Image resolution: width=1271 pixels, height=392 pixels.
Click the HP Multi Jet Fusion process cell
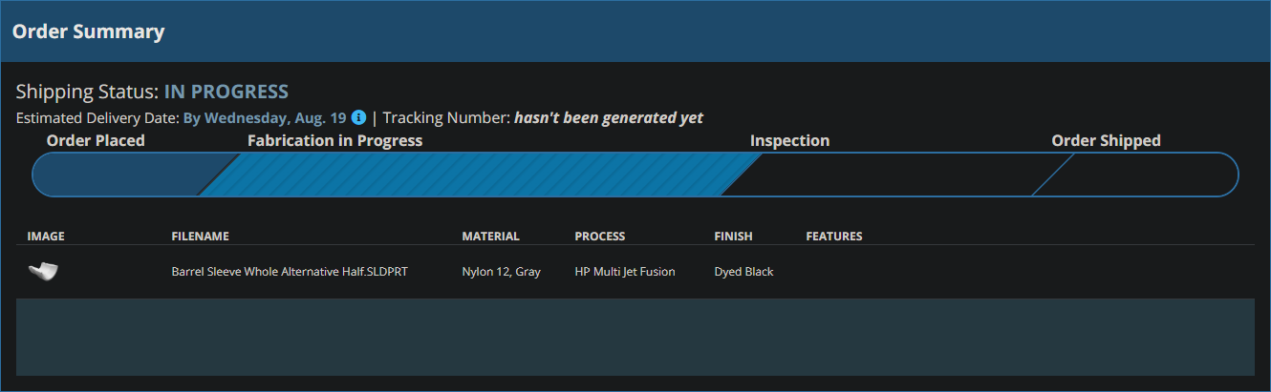tap(625, 272)
